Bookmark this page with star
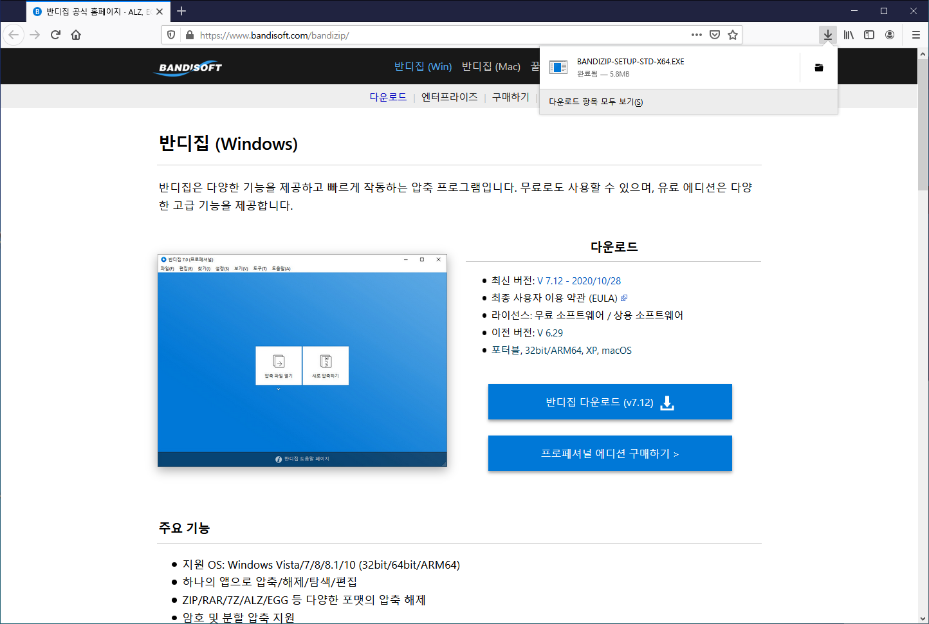Screen dimensions: 929x624 pos(733,35)
